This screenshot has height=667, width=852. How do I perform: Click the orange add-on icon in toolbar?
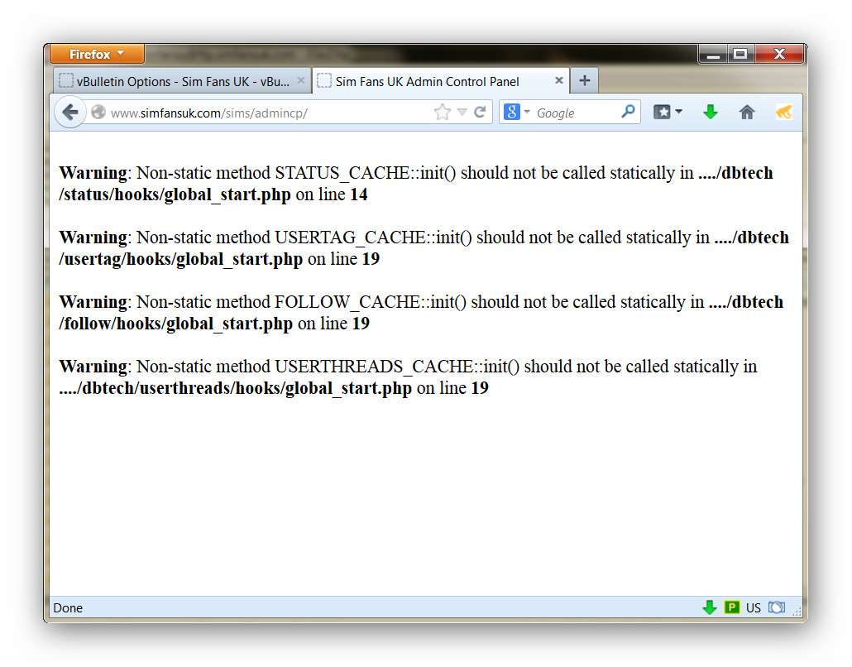coord(783,112)
